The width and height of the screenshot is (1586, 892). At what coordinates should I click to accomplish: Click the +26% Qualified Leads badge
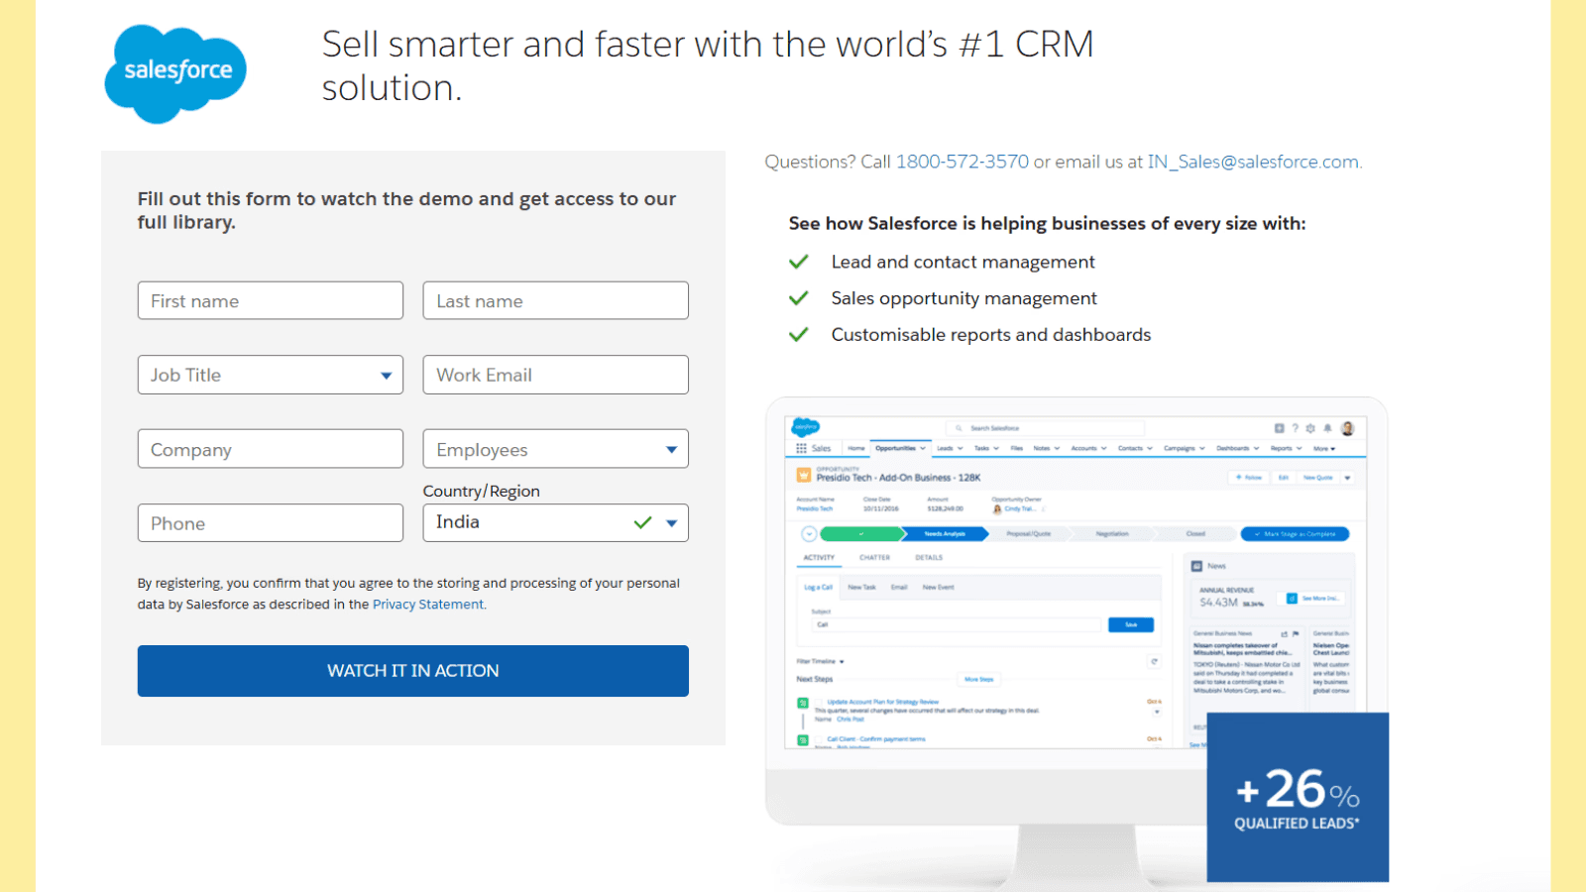(x=1298, y=797)
